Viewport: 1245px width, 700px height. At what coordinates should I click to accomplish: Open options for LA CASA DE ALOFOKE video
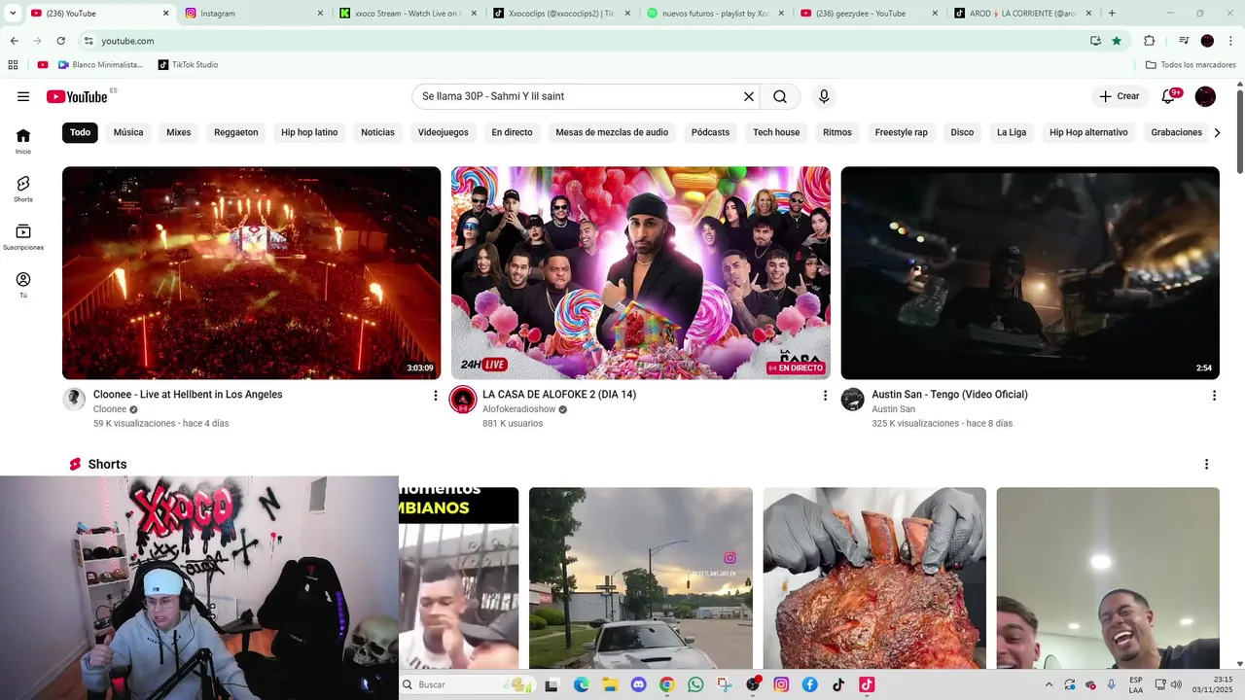pos(825,396)
